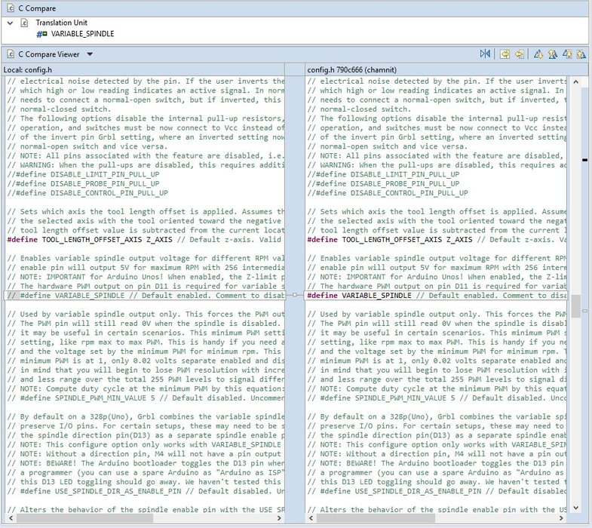
Task: Click black difference marker in overview ruler
Action: pyautogui.click(x=584, y=160)
